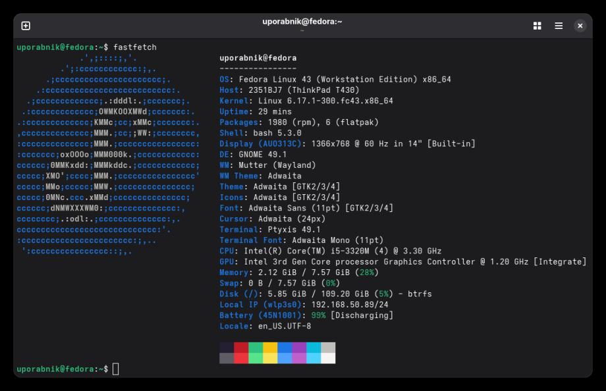The height and width of the screenshot is (391, 606).
Task: Click the bottom uporabnik@fedora prompt text
Action: point(62,369)
